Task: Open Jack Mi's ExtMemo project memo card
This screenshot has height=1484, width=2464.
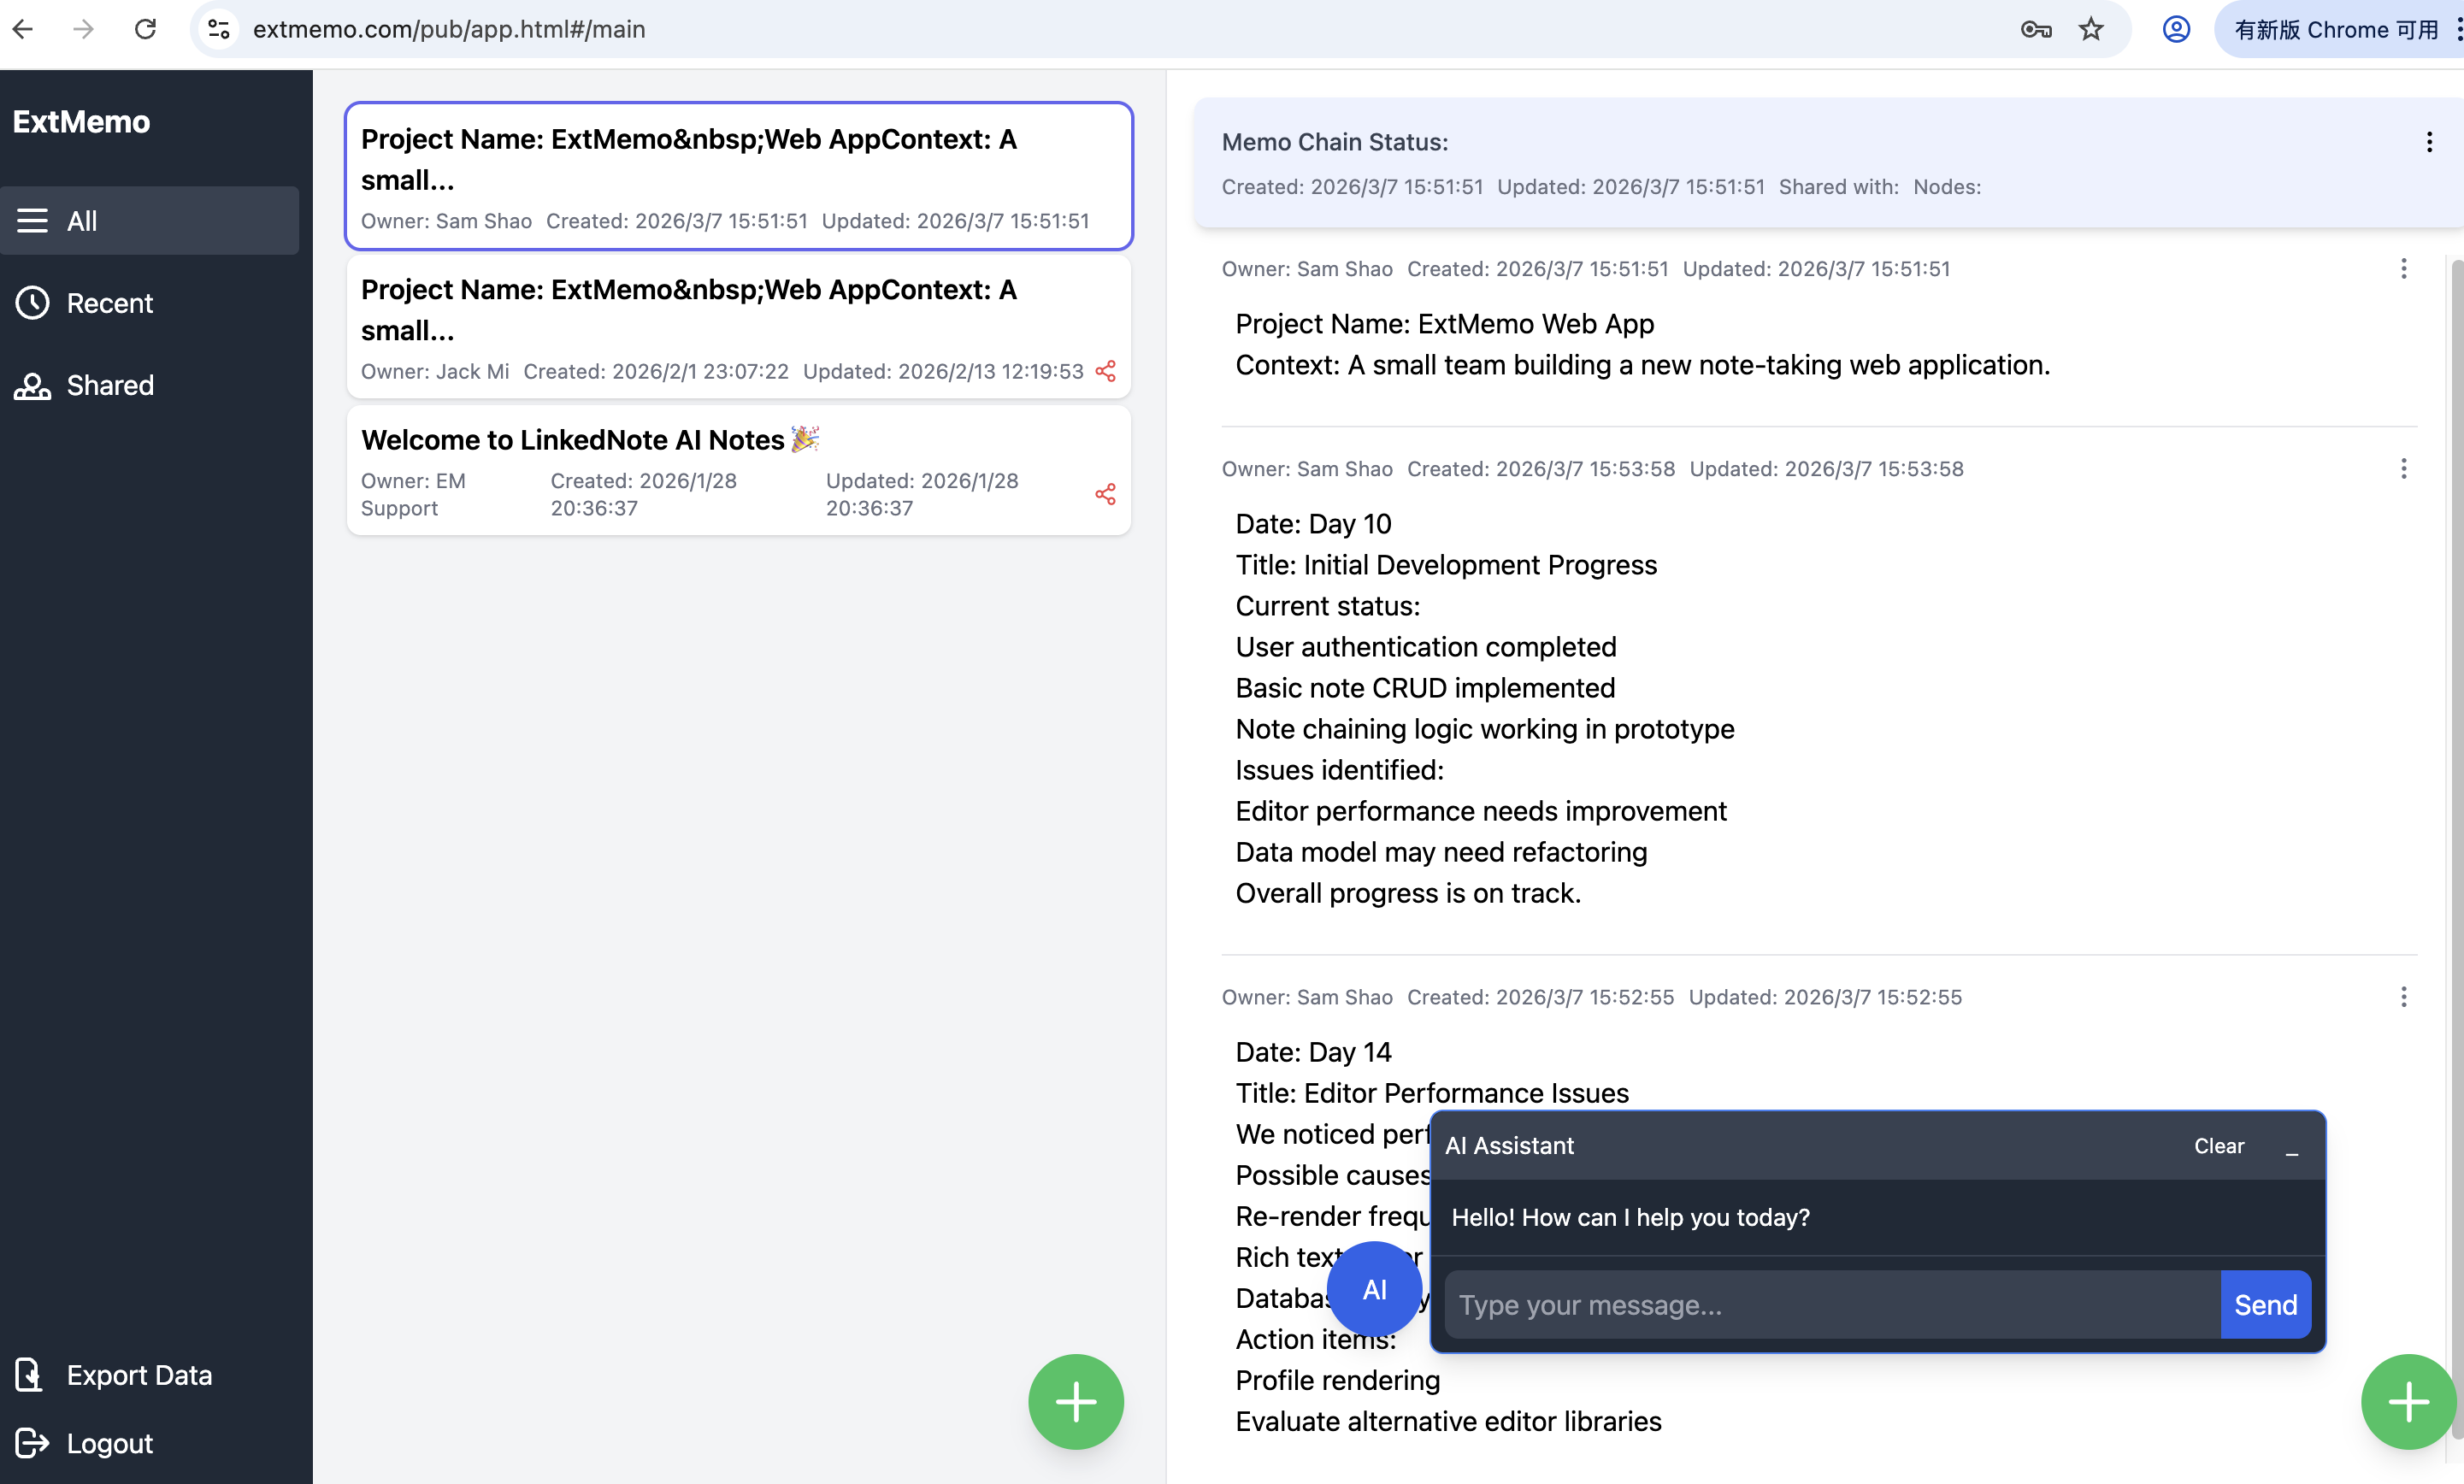Action: tap(739, 327)
